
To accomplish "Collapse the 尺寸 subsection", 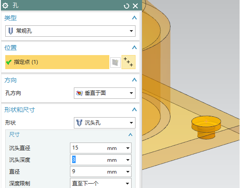I will (130, 135).
